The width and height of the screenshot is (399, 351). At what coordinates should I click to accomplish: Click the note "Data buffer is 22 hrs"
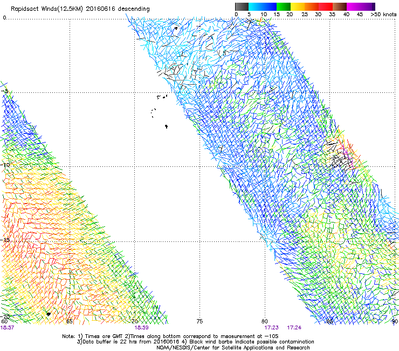point(109,342)
